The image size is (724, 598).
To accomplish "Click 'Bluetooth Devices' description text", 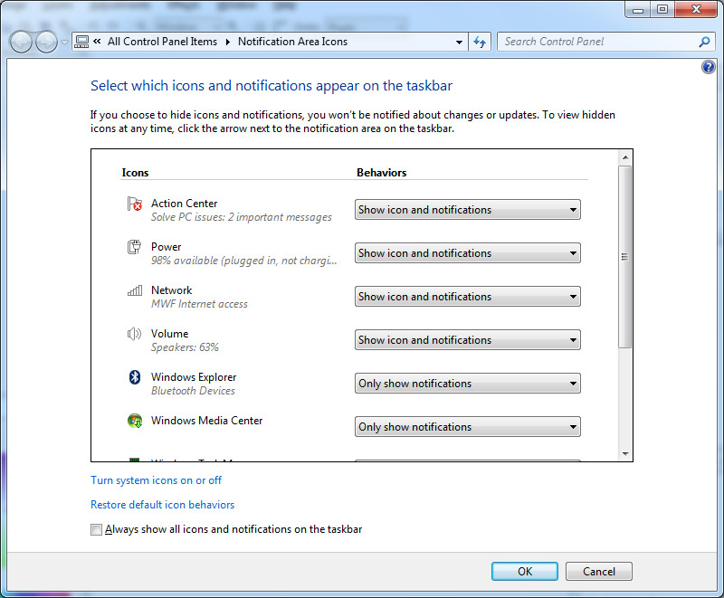I will pos(193,391).
